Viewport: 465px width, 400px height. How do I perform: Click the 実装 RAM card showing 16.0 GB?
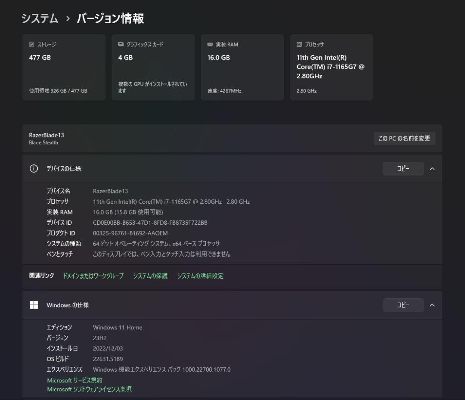(242, 67)
